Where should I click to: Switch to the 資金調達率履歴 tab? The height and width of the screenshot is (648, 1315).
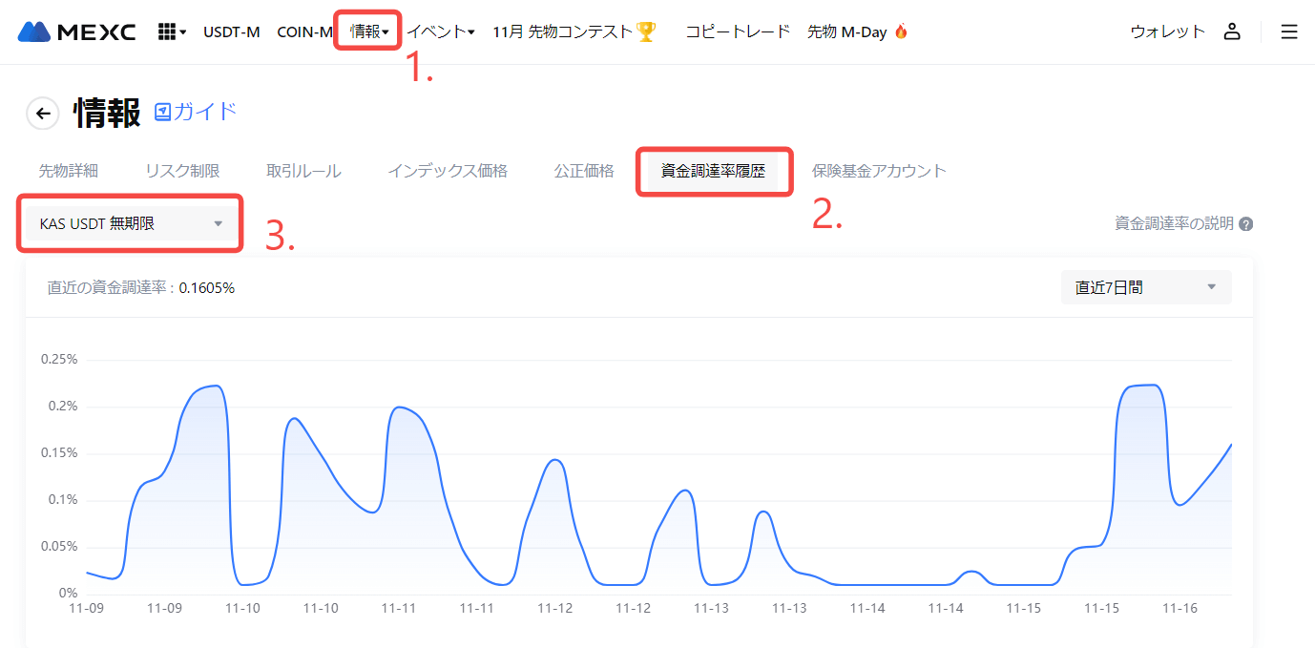[x=713, y=172]
